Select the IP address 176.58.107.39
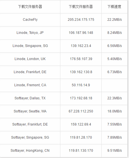 click(x=81, y=59)
